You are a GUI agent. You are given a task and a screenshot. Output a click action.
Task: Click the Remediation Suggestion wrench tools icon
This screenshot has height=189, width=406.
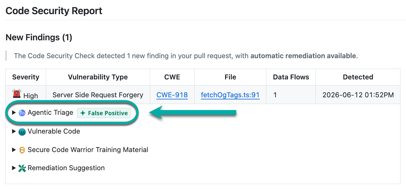tap(22, 168)
